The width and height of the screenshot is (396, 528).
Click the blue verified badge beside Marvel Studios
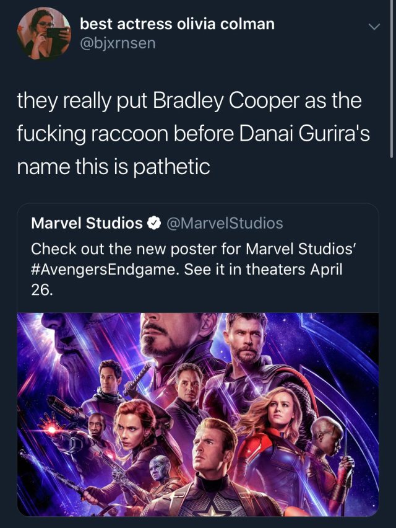[154, 223]
